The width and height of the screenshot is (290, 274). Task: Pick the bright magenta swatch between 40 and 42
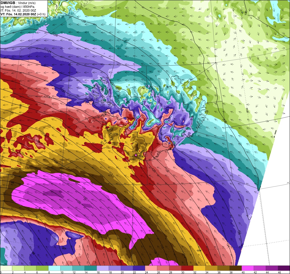pos(248,268)
